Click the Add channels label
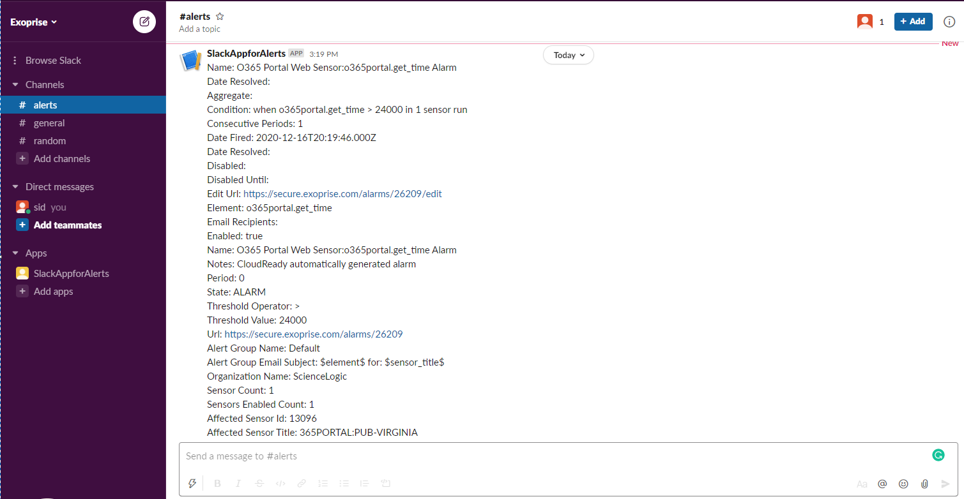This screenshot has width=964, height=499. point(62,159)
